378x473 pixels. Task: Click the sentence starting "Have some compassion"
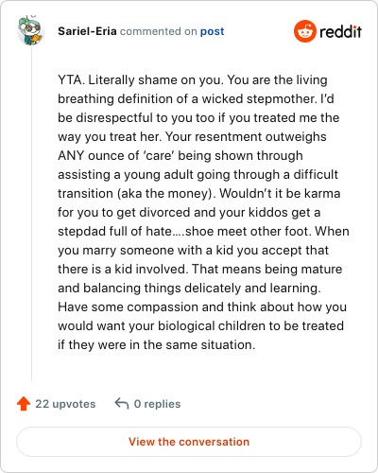[202, 325]
